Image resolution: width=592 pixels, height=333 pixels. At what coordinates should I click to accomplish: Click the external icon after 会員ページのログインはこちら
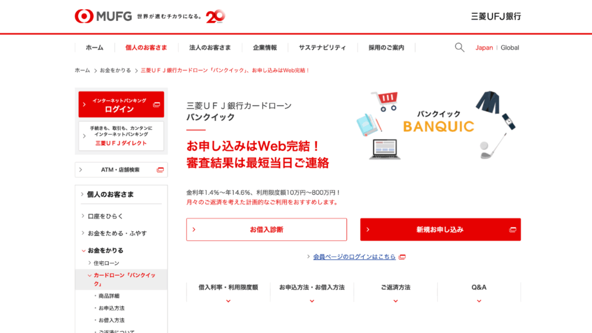point(402,257)
